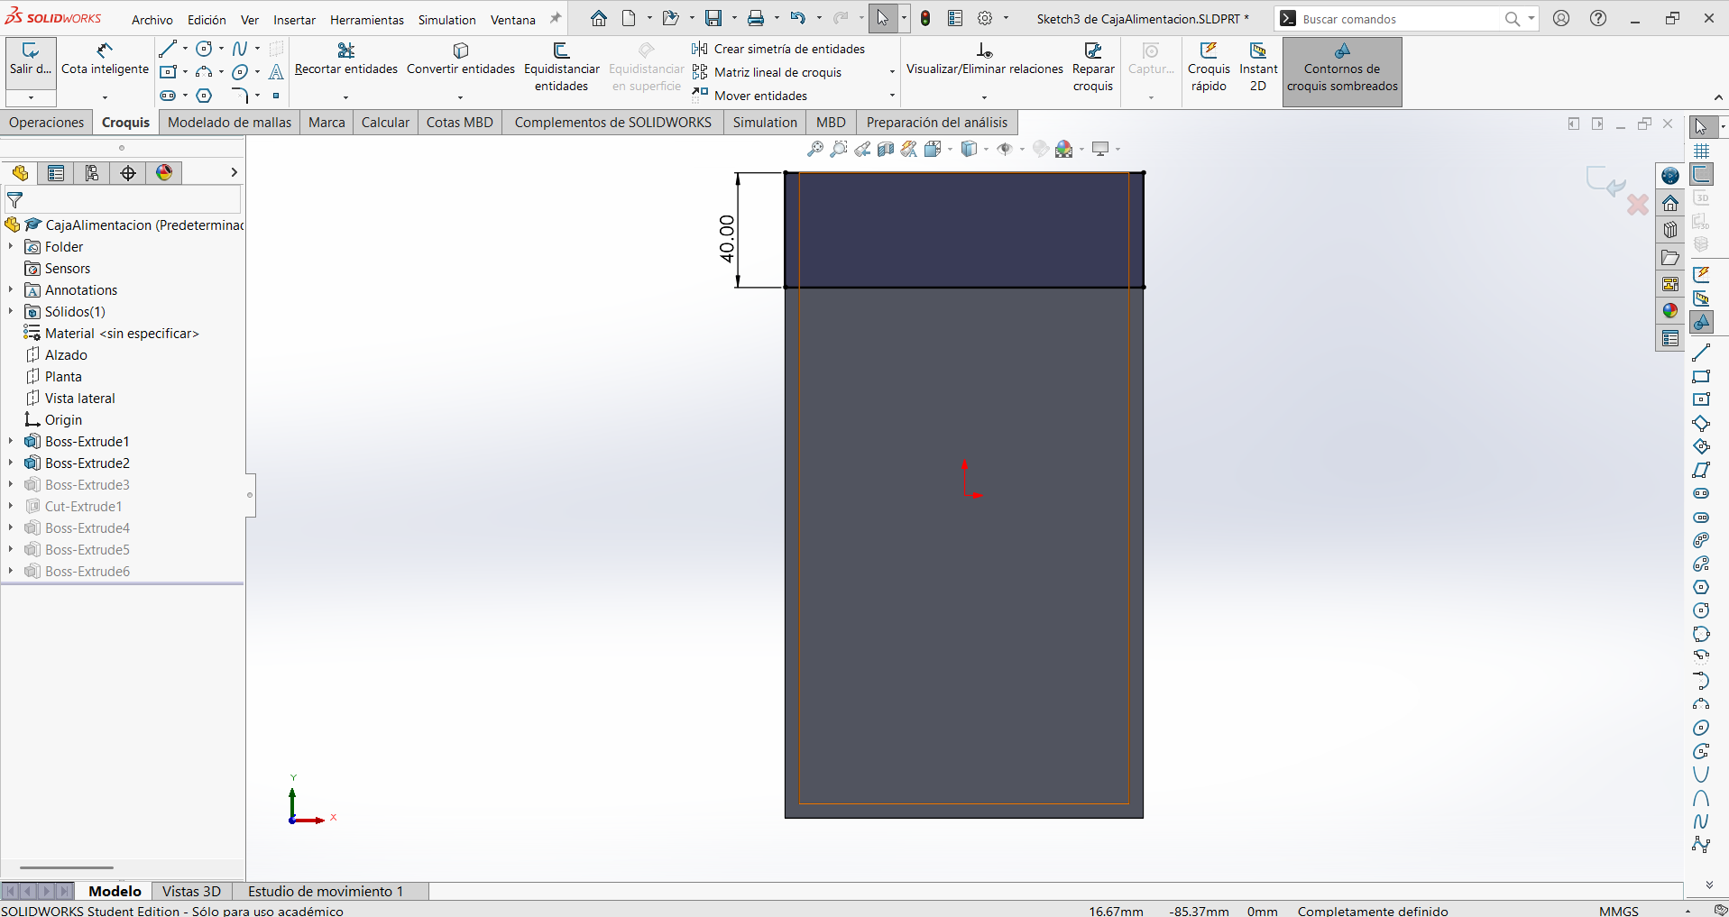Click Zoom to fit in view toolbar

pos(815,149)
